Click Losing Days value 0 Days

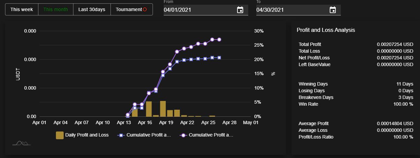point(406,91)
